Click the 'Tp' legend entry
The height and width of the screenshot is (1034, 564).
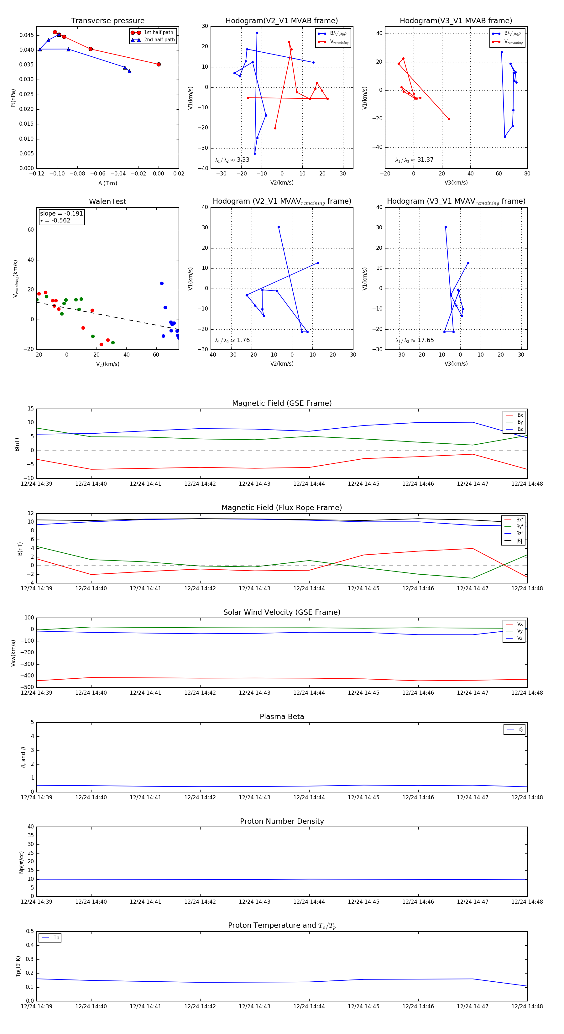point(50,938)
